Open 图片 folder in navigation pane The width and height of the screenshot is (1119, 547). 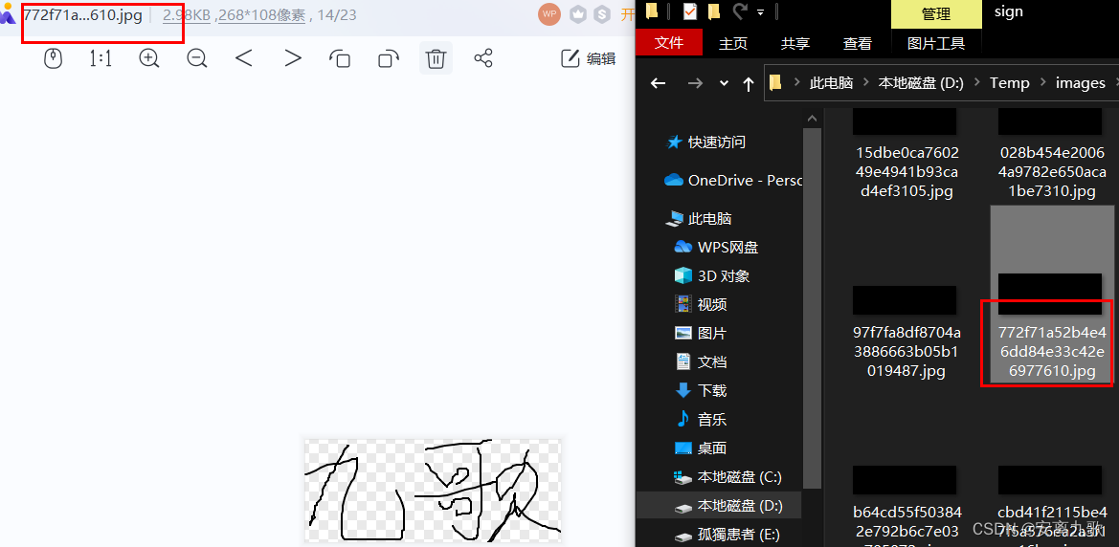(x=700, y=333)
